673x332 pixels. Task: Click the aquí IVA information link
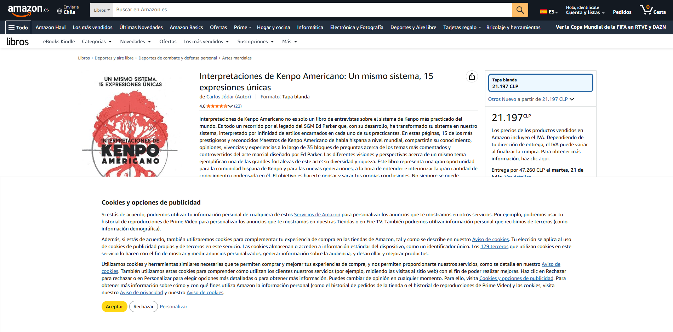544,159
